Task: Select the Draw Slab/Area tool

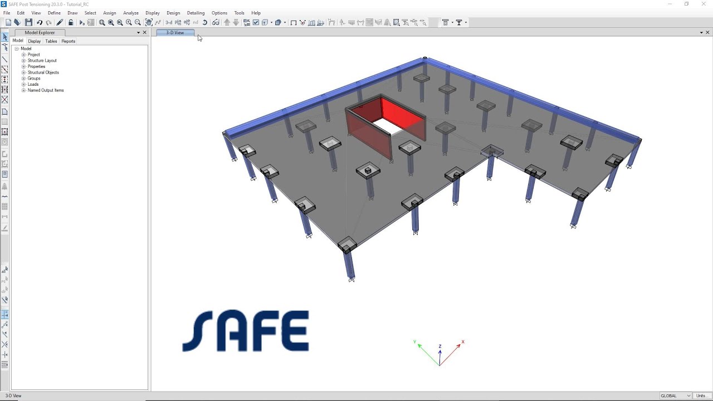Action: click(5, 112)
